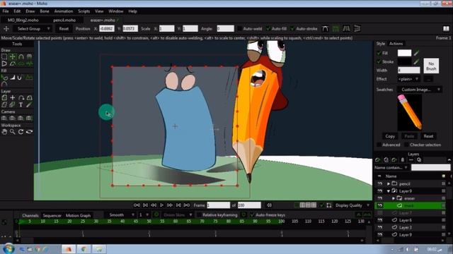Open the Display Quality dropdown
This screenshot has width=453, height=254.
pyautogui.click(x=352, y=205)
